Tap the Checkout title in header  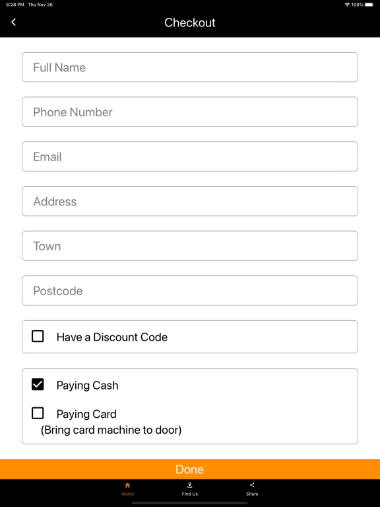[190, 22]
